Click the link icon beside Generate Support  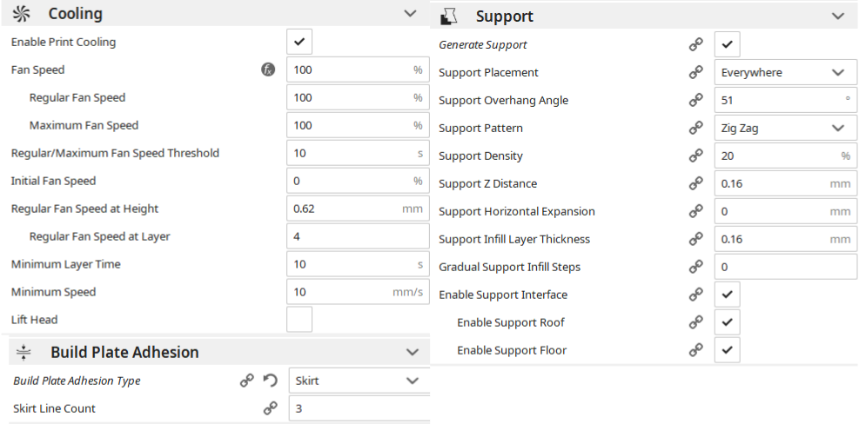tap(695, 44)
